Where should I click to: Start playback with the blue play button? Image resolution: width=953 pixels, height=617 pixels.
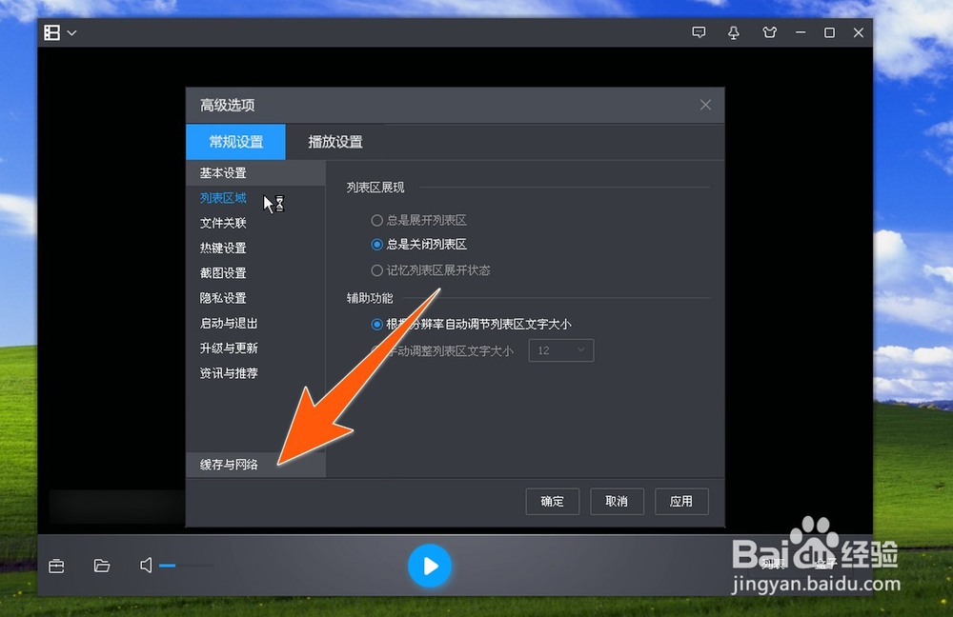[430, 566]
